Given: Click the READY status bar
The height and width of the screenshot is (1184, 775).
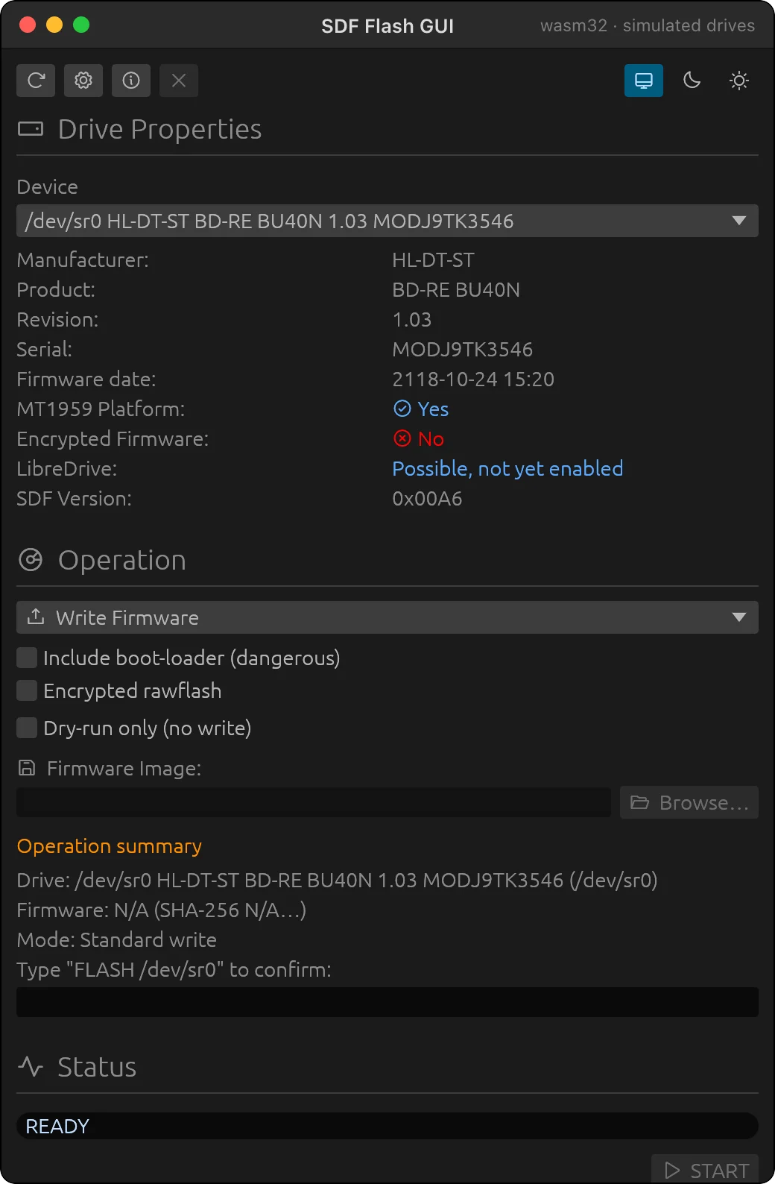Looking at the screenshot, I should (x=387, y=1126).
